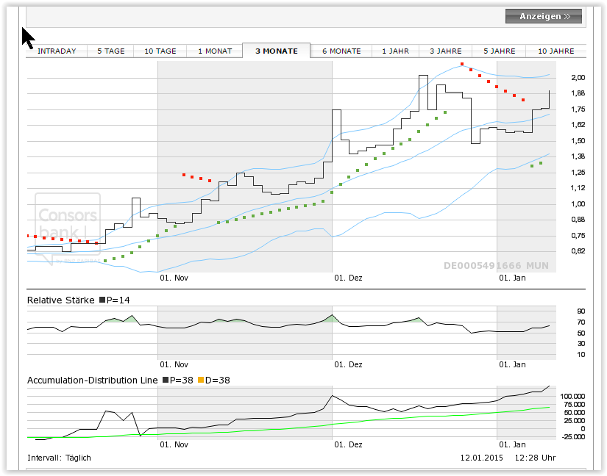Switch to the 6 MONATE tab
This screenshot has height=476, width=607.
[x=341, y=51]
